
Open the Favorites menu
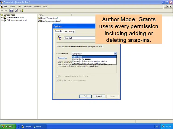point(28,6)
